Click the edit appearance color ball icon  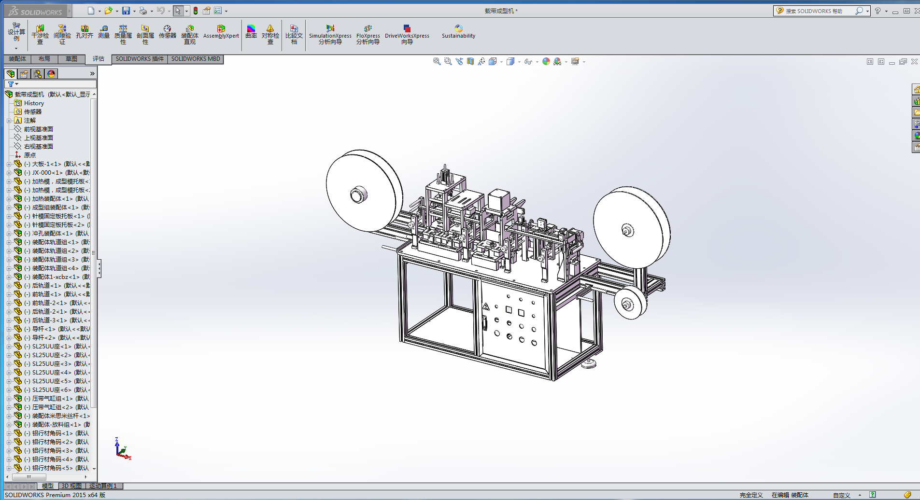[546, 61]
